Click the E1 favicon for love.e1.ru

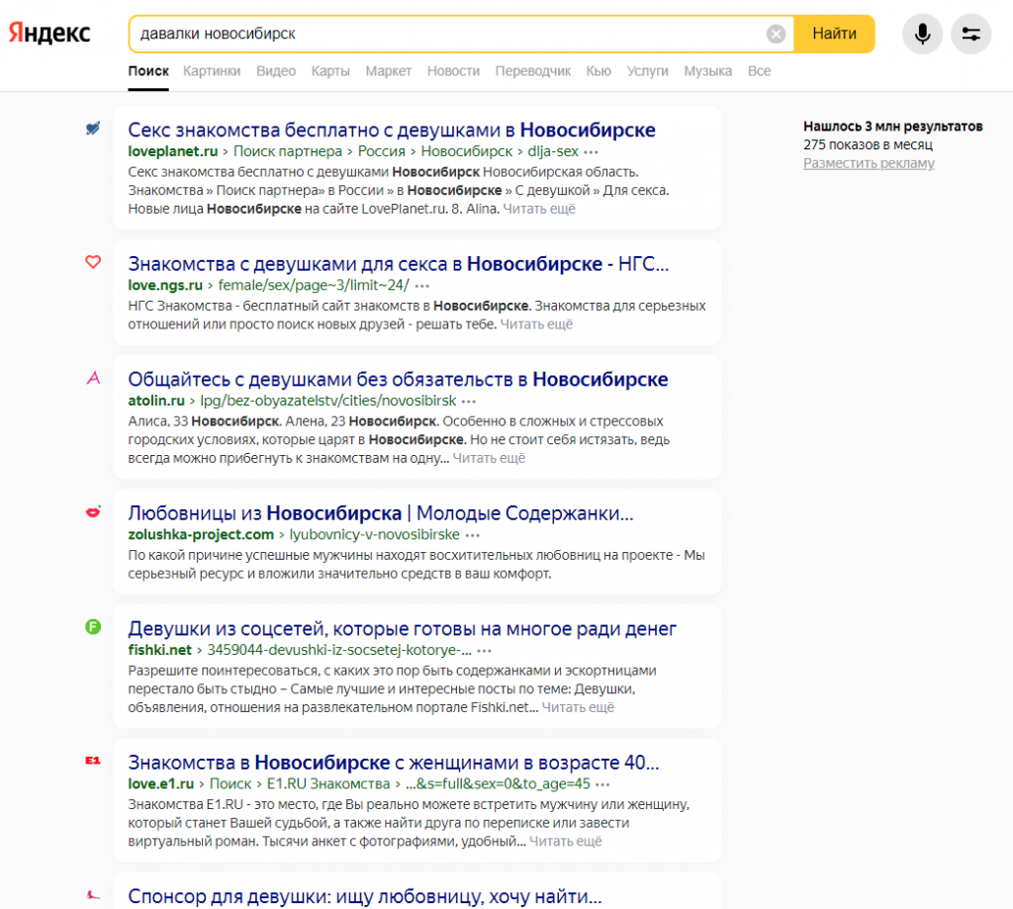pos(93,761)
